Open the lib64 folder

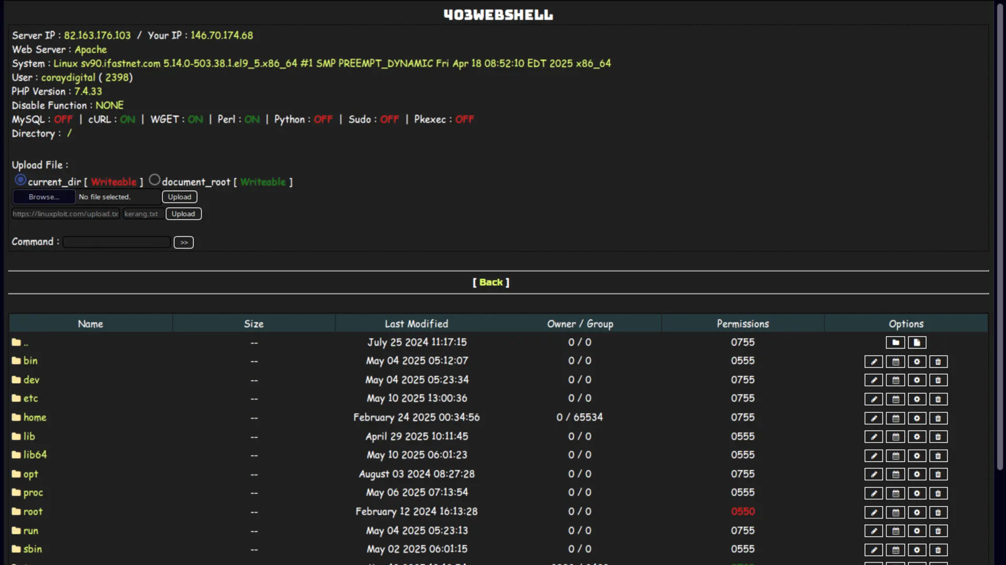coord(35,455)
